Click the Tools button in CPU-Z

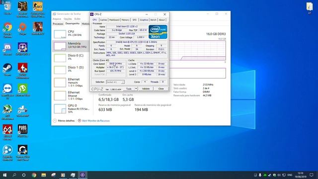click(129, 89)
